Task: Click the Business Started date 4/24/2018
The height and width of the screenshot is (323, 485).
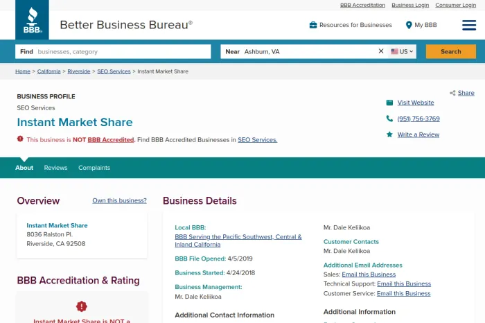Action: [240, 273]
